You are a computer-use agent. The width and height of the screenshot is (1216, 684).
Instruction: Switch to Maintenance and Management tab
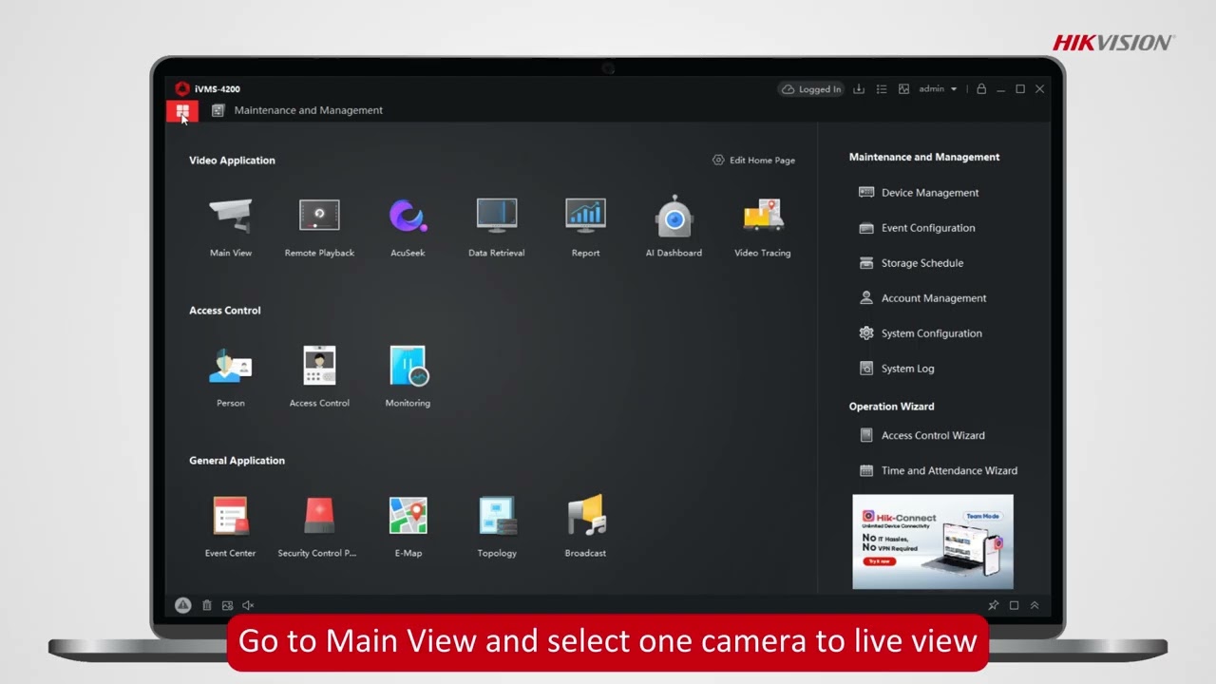click(297, 110)
